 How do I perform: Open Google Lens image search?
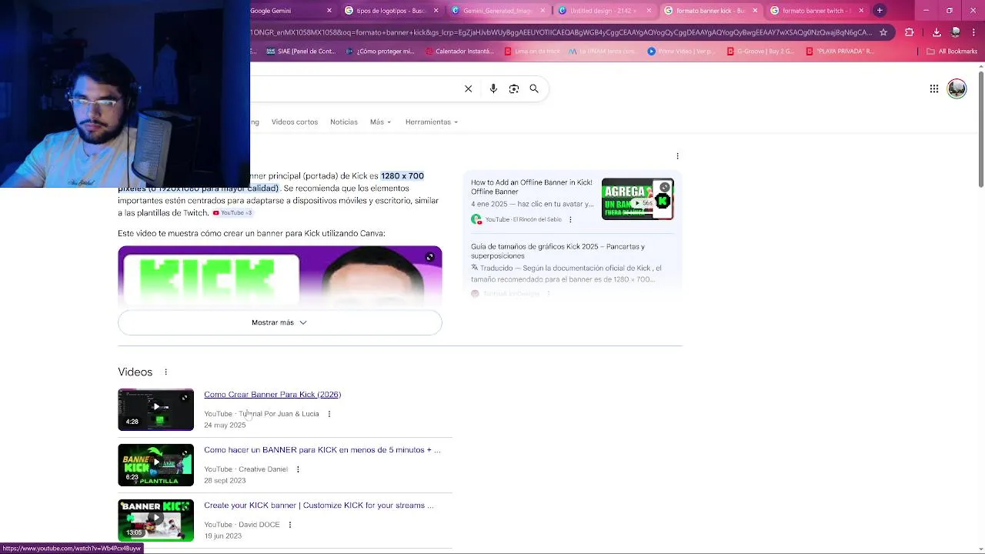point(514,88)
